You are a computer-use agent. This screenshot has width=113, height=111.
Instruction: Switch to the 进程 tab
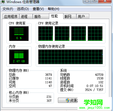[26, 16]
